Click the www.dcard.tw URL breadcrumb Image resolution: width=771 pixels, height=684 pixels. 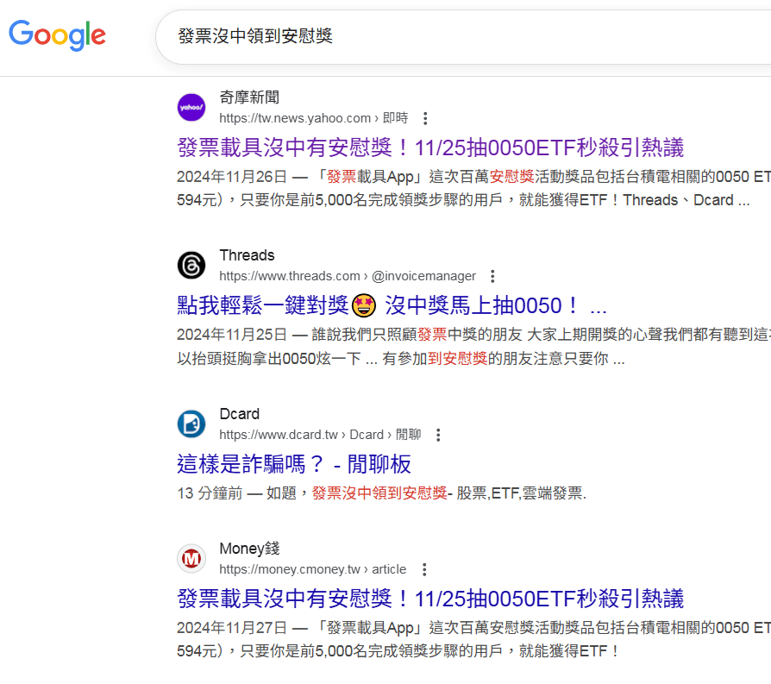tap(320, 435)
